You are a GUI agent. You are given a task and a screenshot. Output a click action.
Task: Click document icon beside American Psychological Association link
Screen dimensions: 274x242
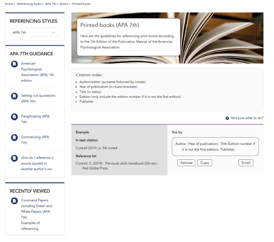point(14,64)
